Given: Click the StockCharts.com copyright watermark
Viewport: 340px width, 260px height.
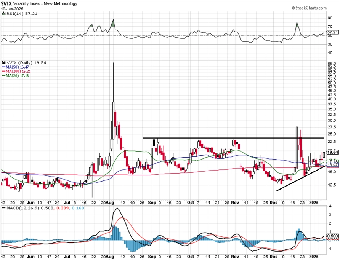Looking at the screenshot, I should click(309, 8).
